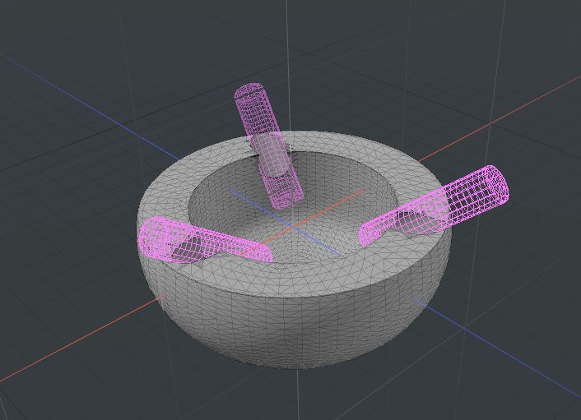Click the rounded outer end of left cylinder
Screen dimensions: 581x420
click(151, 238)
